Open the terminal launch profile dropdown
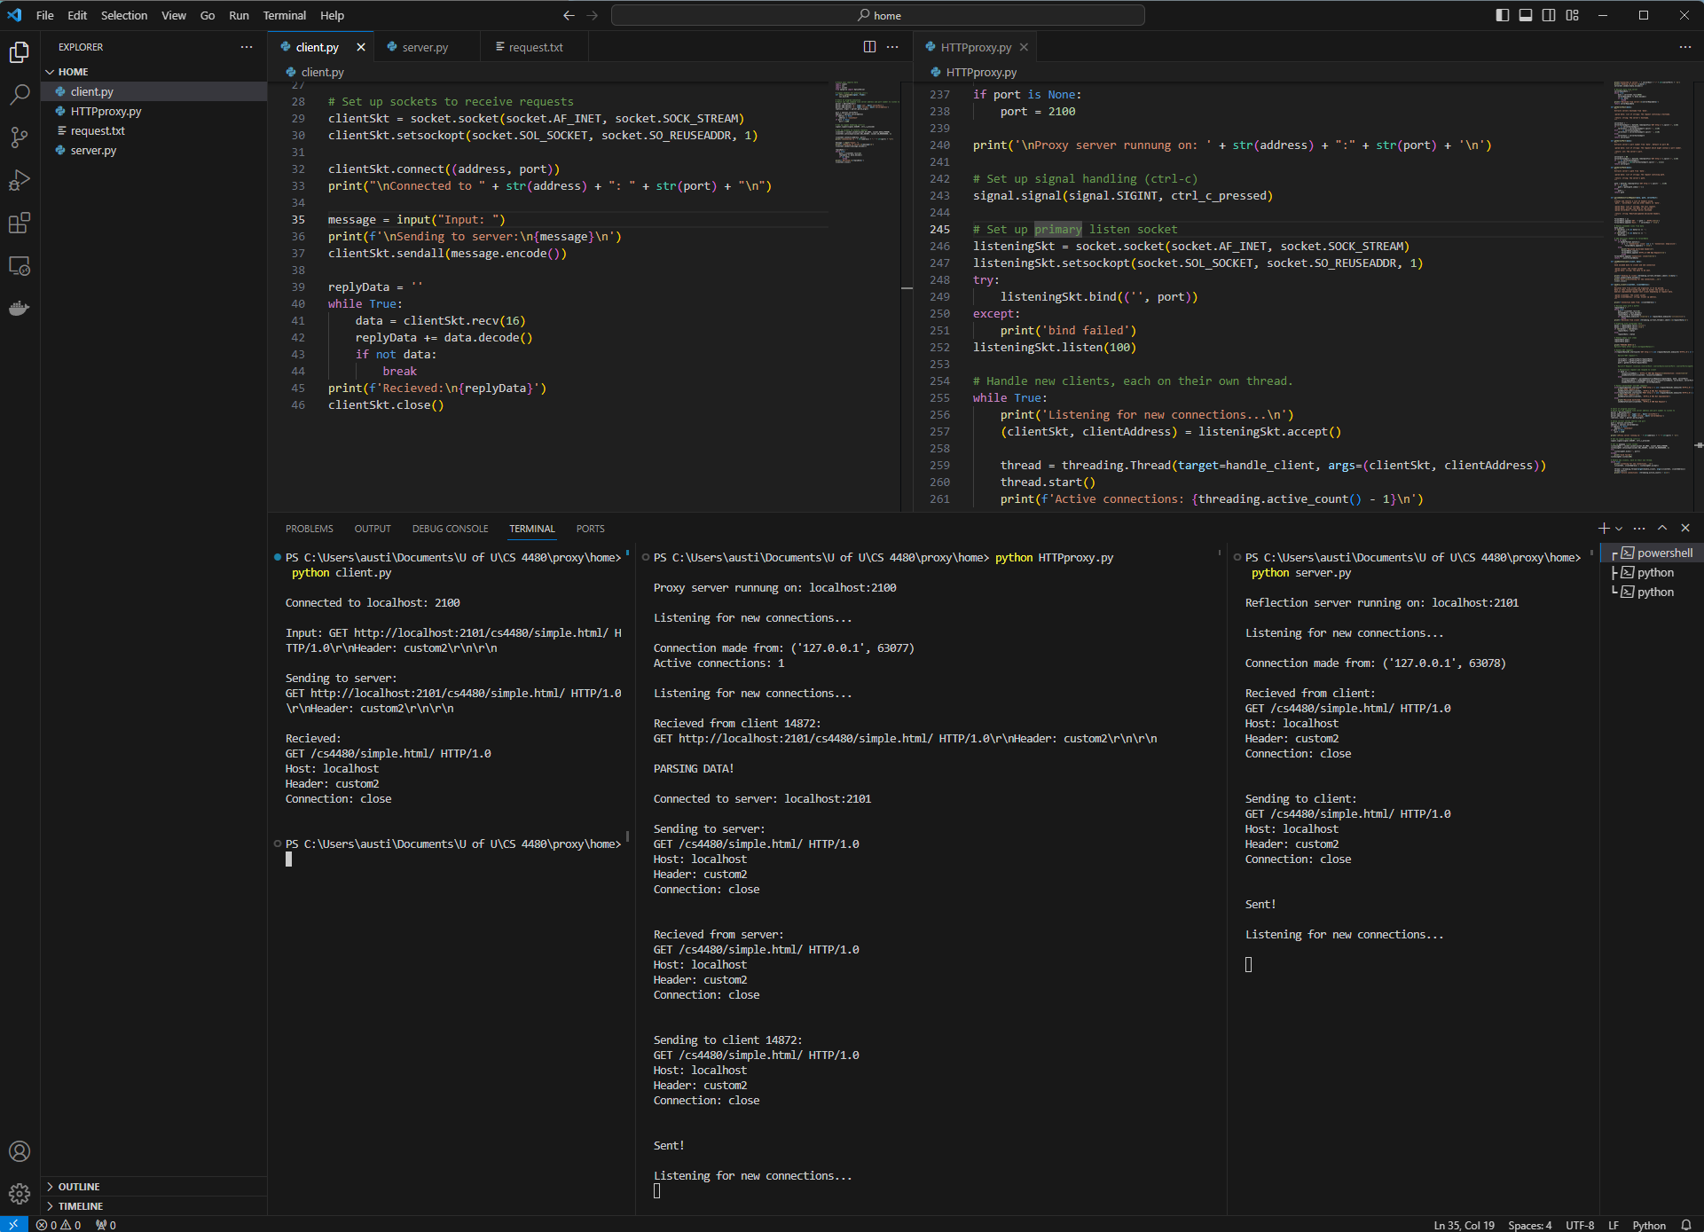Screen dimensions: 1704x1232 point(1617,528)
